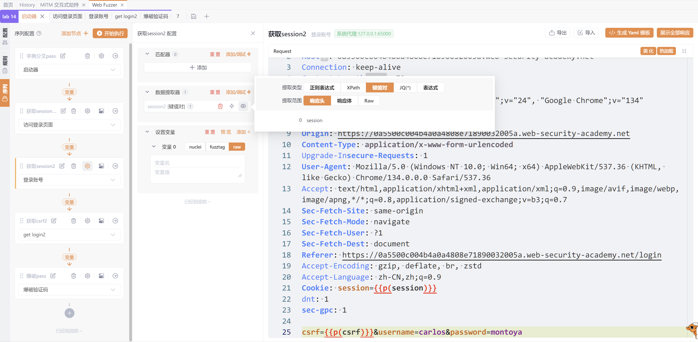Add a new sequence node with plus circle
The image size is (698, 342).
tap(69, 313)
